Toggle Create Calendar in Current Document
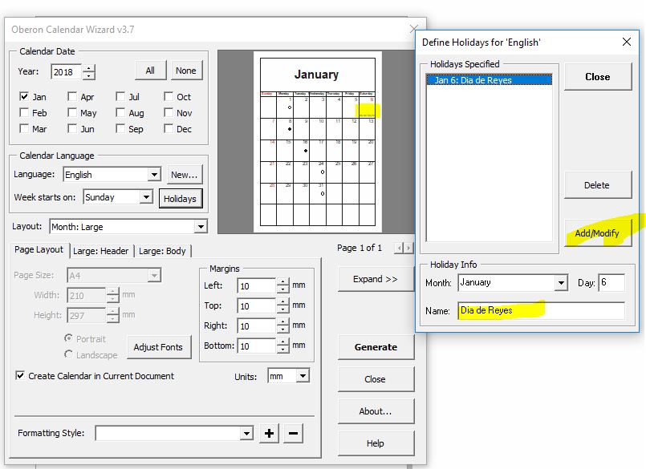The height and width of the screenshot is (469, 646). click(20, 375)
